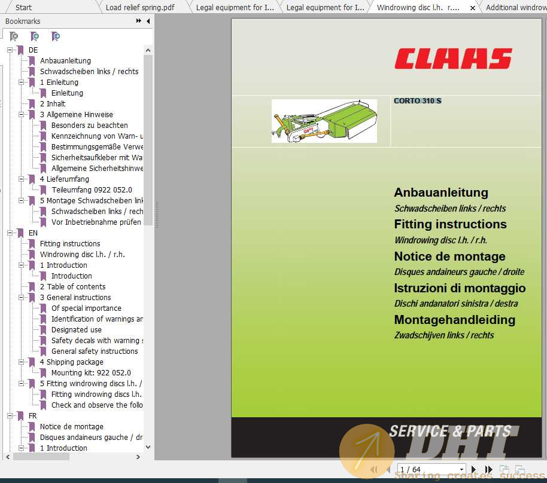This screenshot has width=547, height=483.
Task: Go to previous page arrow
Action: 388,469
